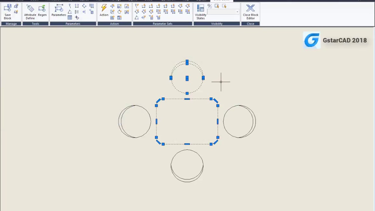Select the lookup action icon

pyautogui.click(x=120, y=18)
